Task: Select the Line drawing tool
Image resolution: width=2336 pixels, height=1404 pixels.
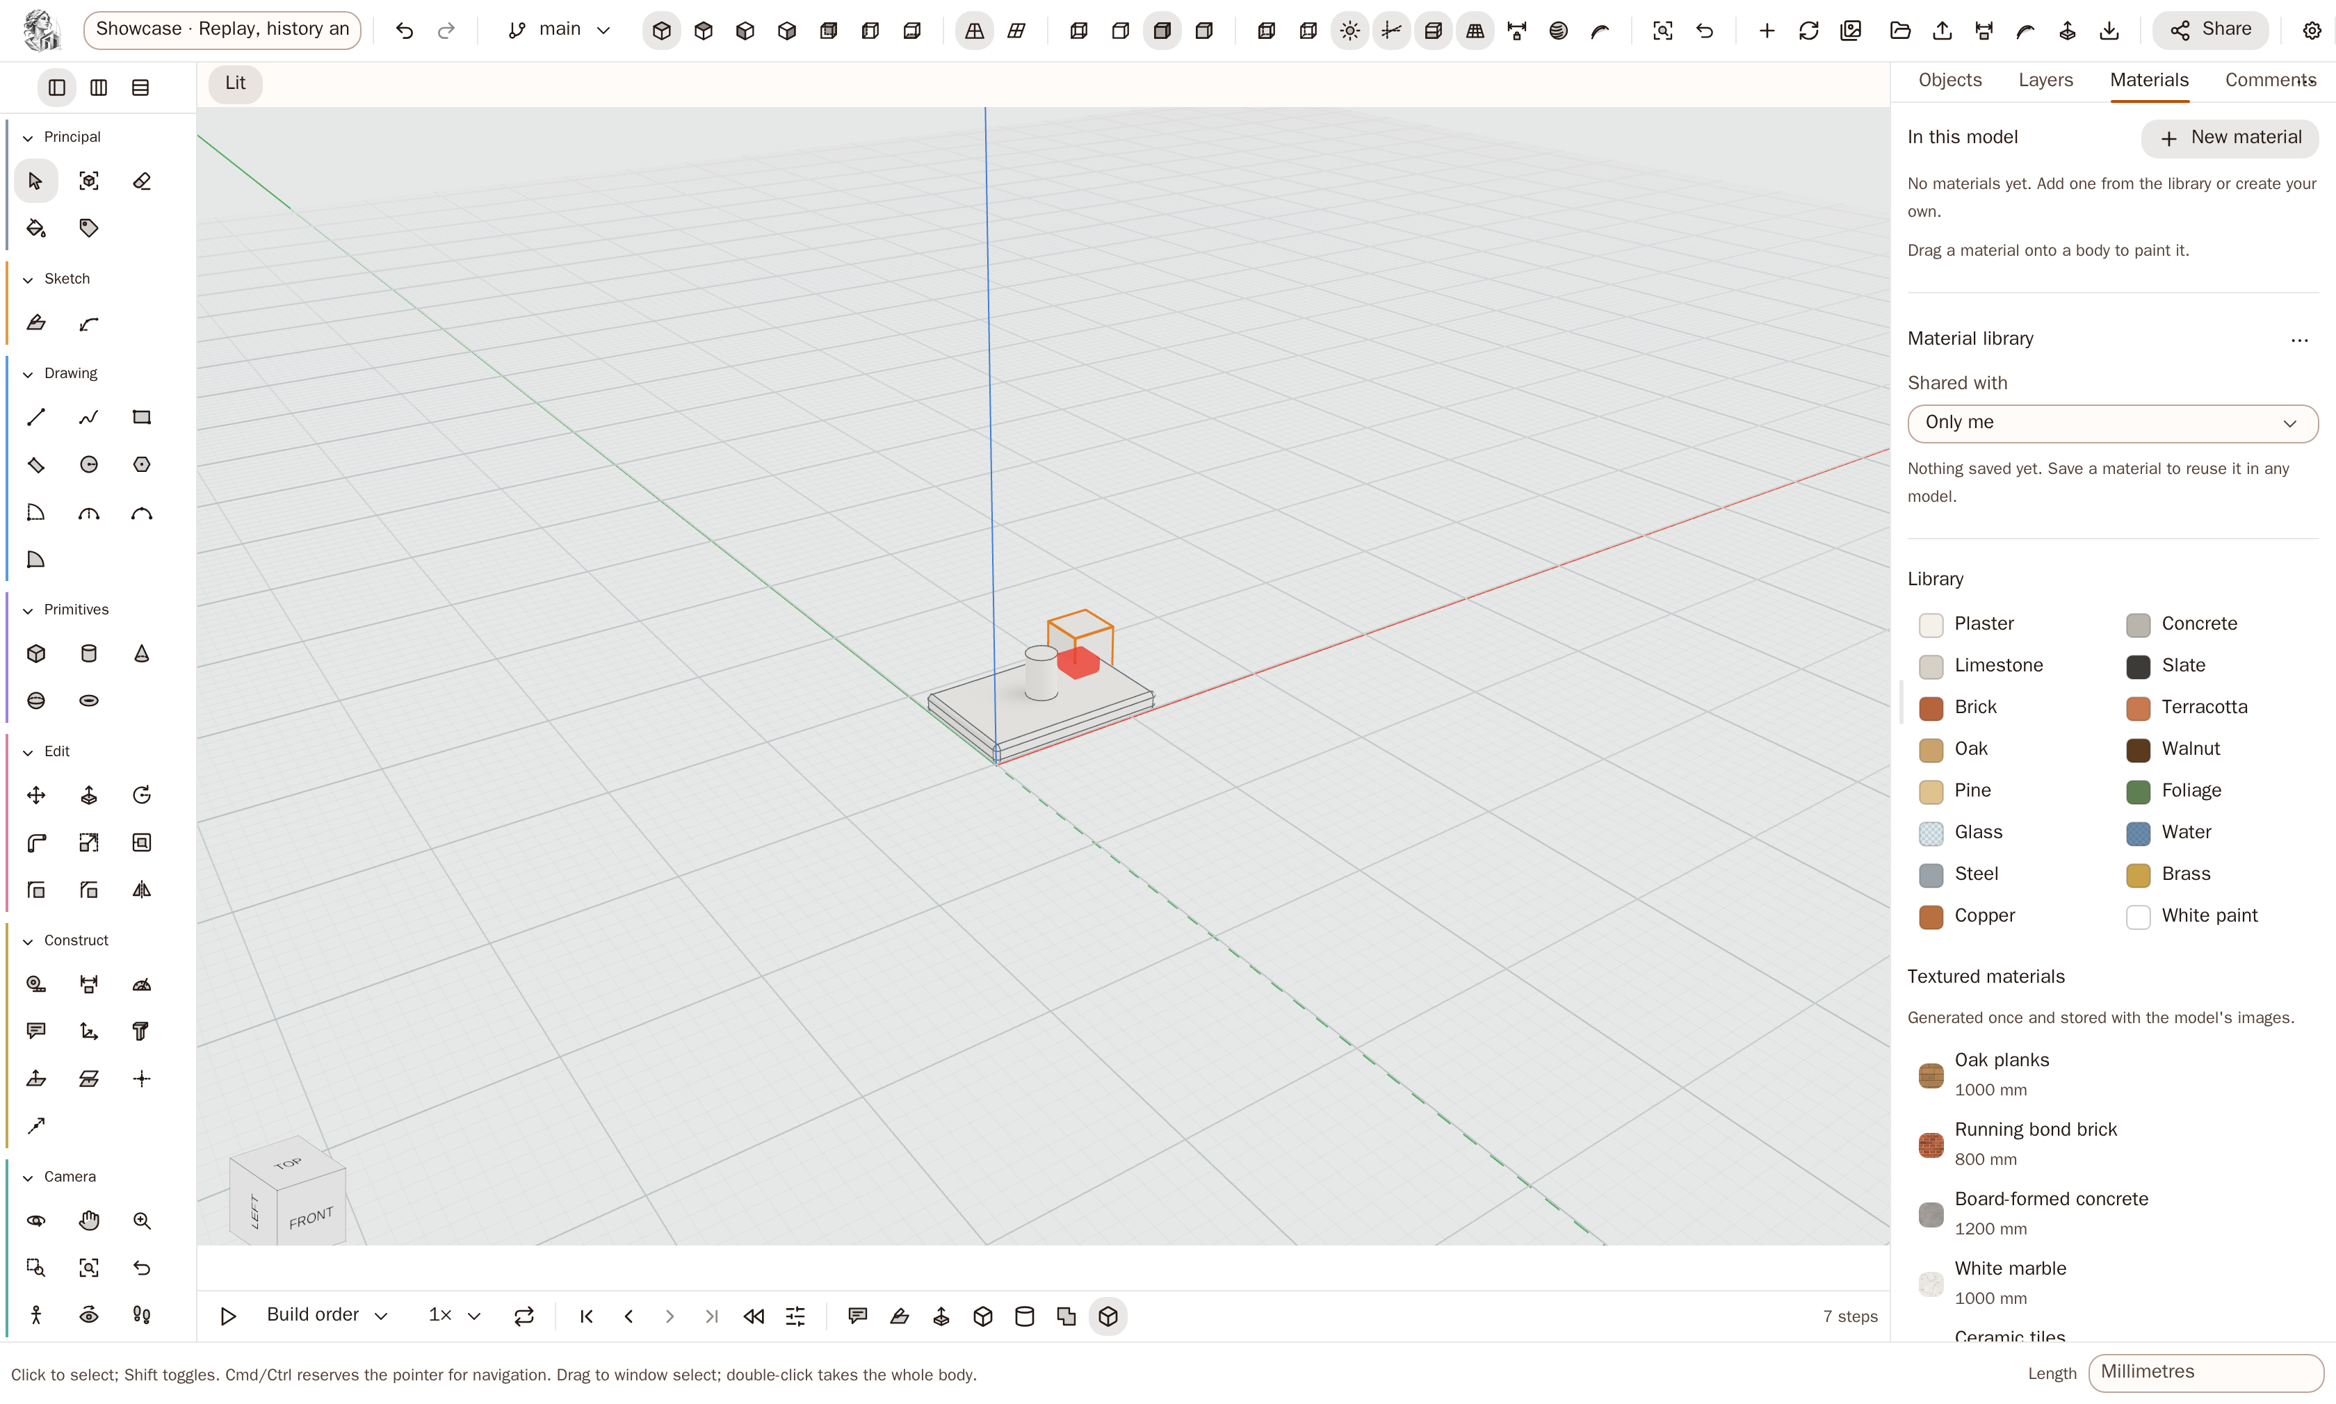Action: pos(36,417)
